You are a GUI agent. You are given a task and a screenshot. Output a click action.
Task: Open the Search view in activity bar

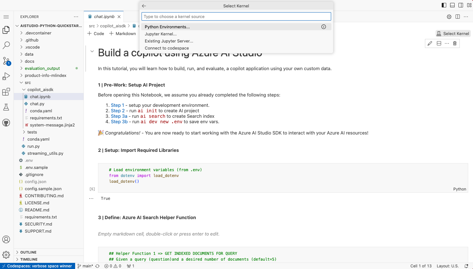tap(6, 45)
